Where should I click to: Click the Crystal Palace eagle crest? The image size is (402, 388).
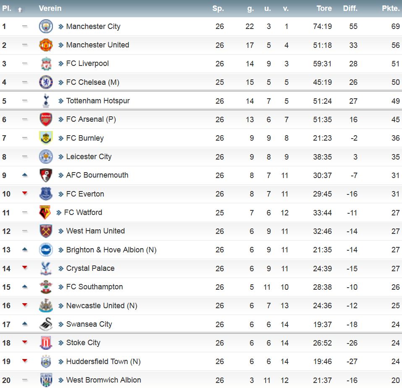click(x=46, y=268)
